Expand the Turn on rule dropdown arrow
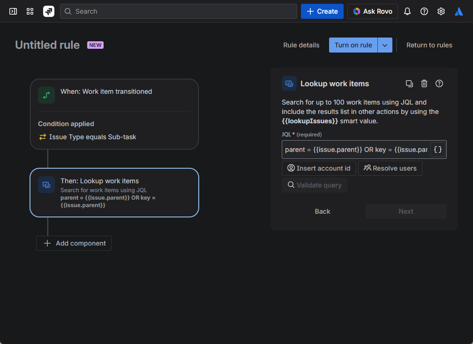 point(385,45)
